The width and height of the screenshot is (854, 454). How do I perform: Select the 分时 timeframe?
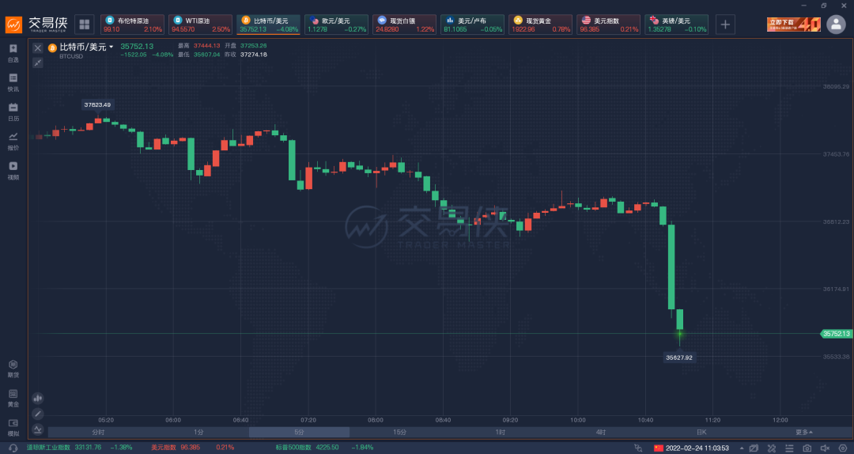tap(98, 432)
